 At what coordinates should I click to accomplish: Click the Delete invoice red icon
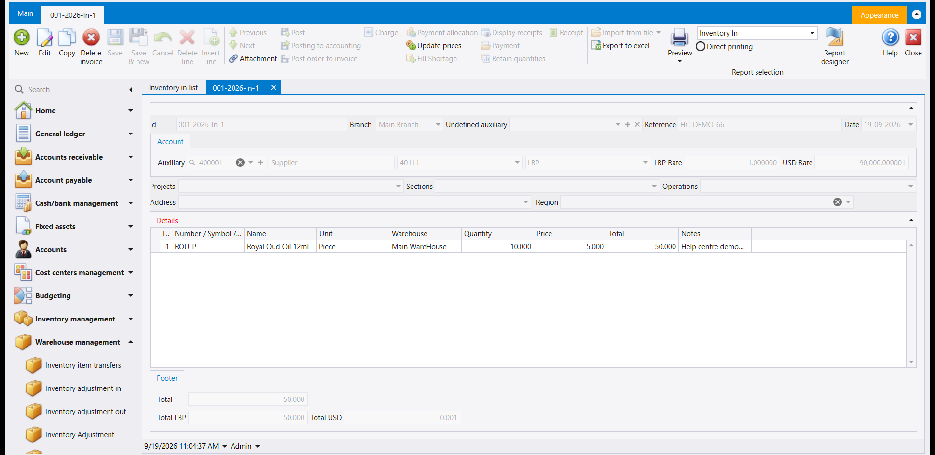[91, 38]
